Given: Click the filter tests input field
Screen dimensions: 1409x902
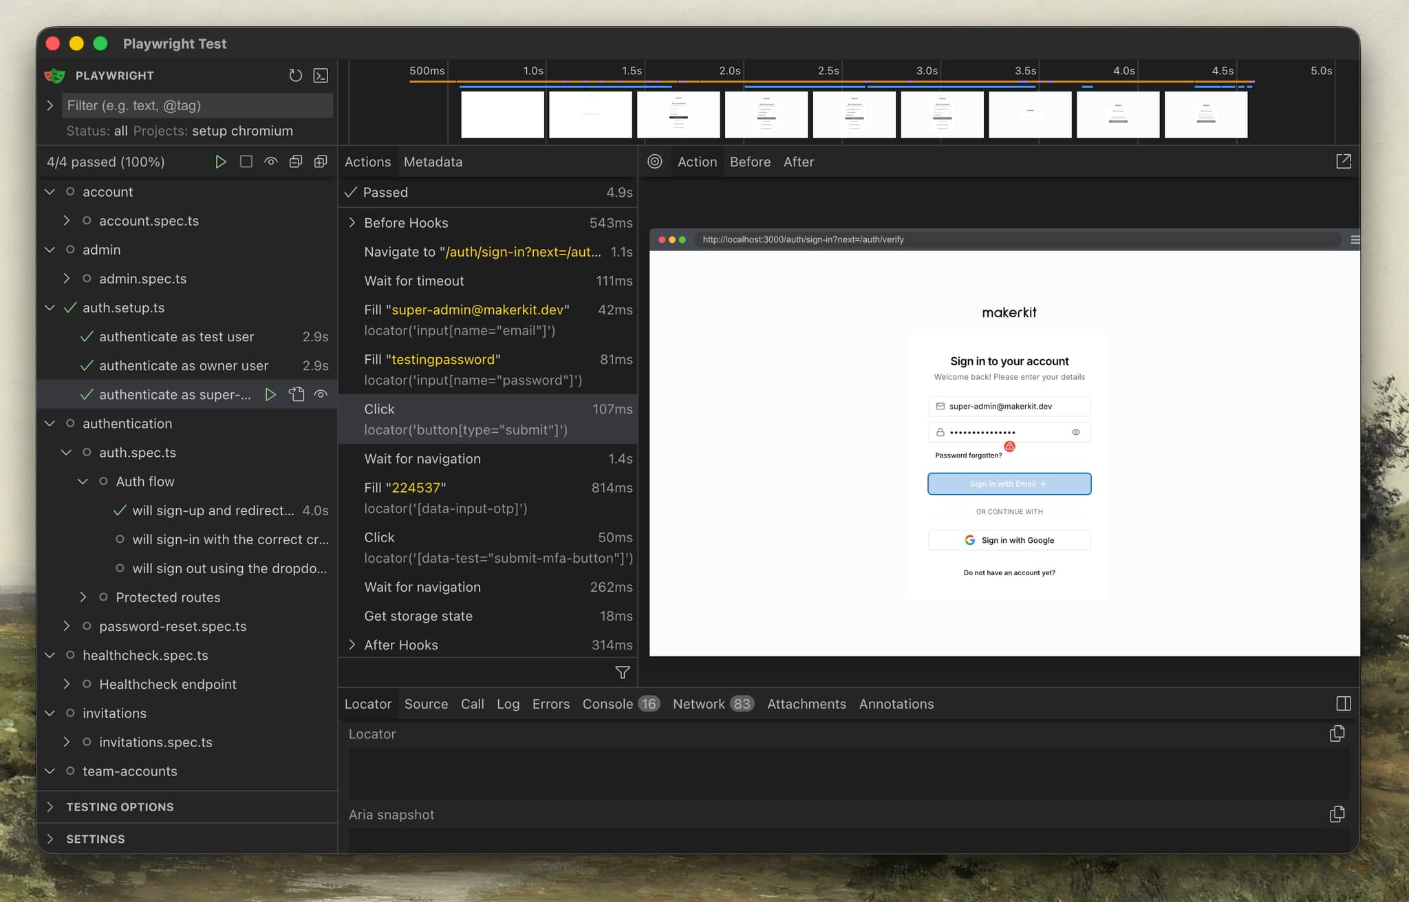Looking at the screenshot, I should (x=197, y=105).
